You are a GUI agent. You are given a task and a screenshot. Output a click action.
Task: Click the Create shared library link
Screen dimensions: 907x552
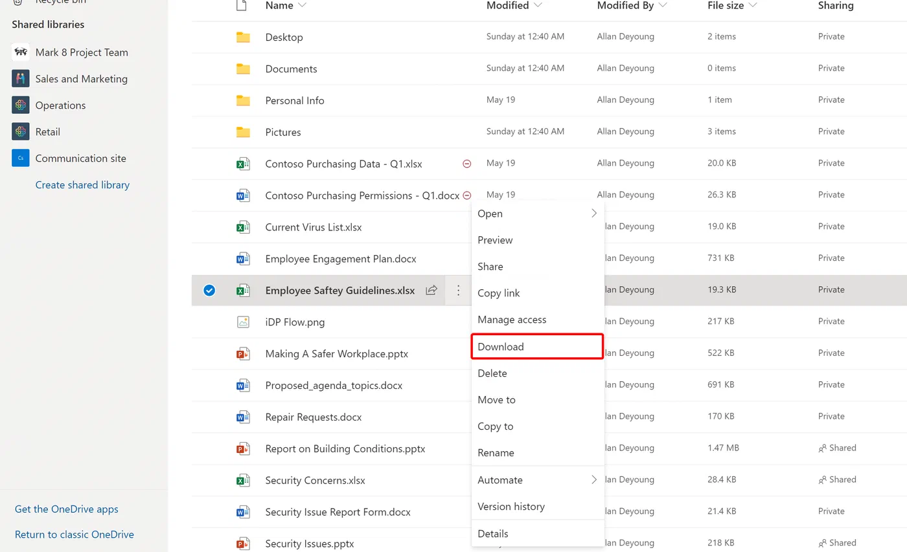[x=82, y=185]
